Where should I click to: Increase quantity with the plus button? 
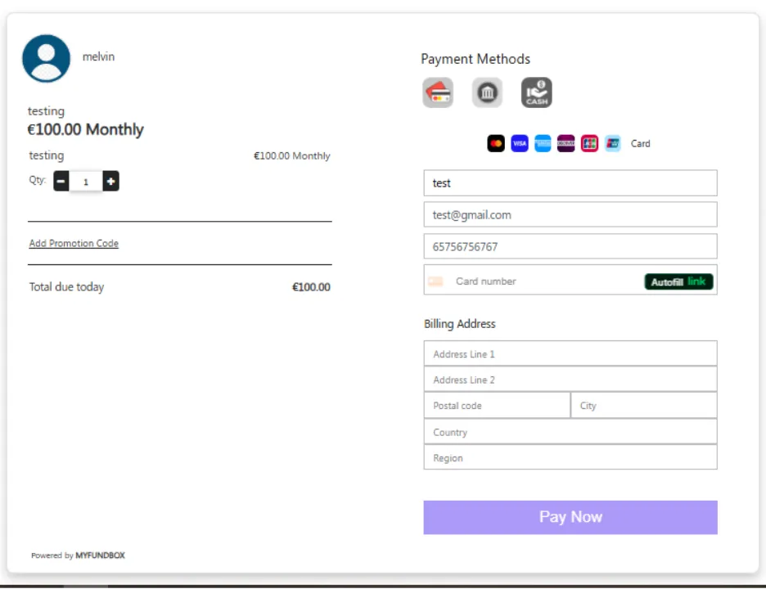click(x=111, y=181)
